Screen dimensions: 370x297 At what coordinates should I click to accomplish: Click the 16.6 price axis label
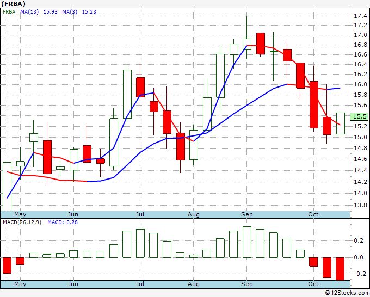click(360, 55)
